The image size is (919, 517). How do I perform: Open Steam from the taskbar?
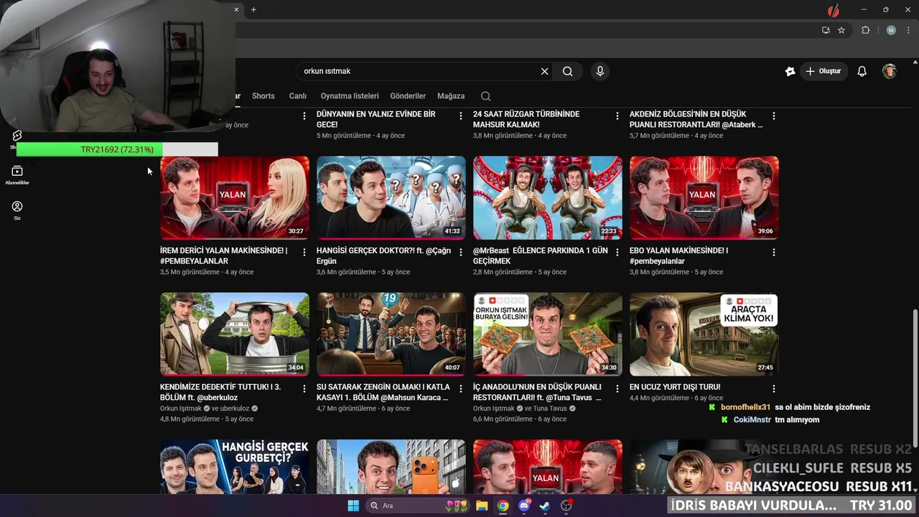[546, 506]
